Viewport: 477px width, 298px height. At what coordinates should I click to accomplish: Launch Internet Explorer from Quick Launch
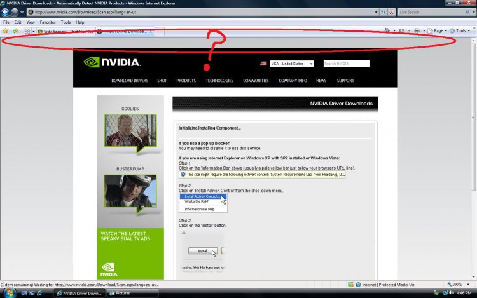39,293
